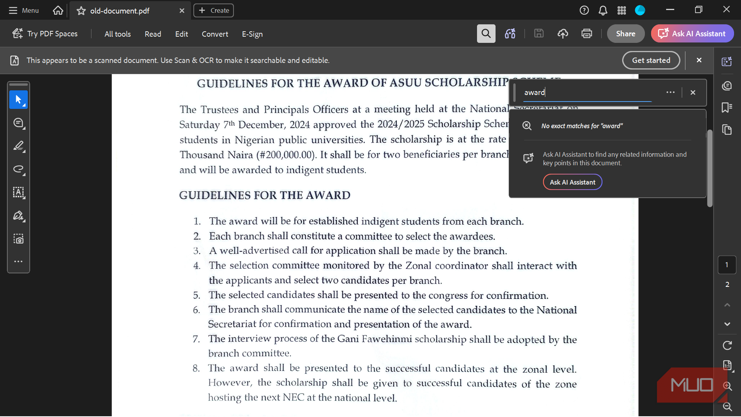This screenshot has width=741, height=417.
Task: Open the Menu hamburger button
Action: pos(24,10)
